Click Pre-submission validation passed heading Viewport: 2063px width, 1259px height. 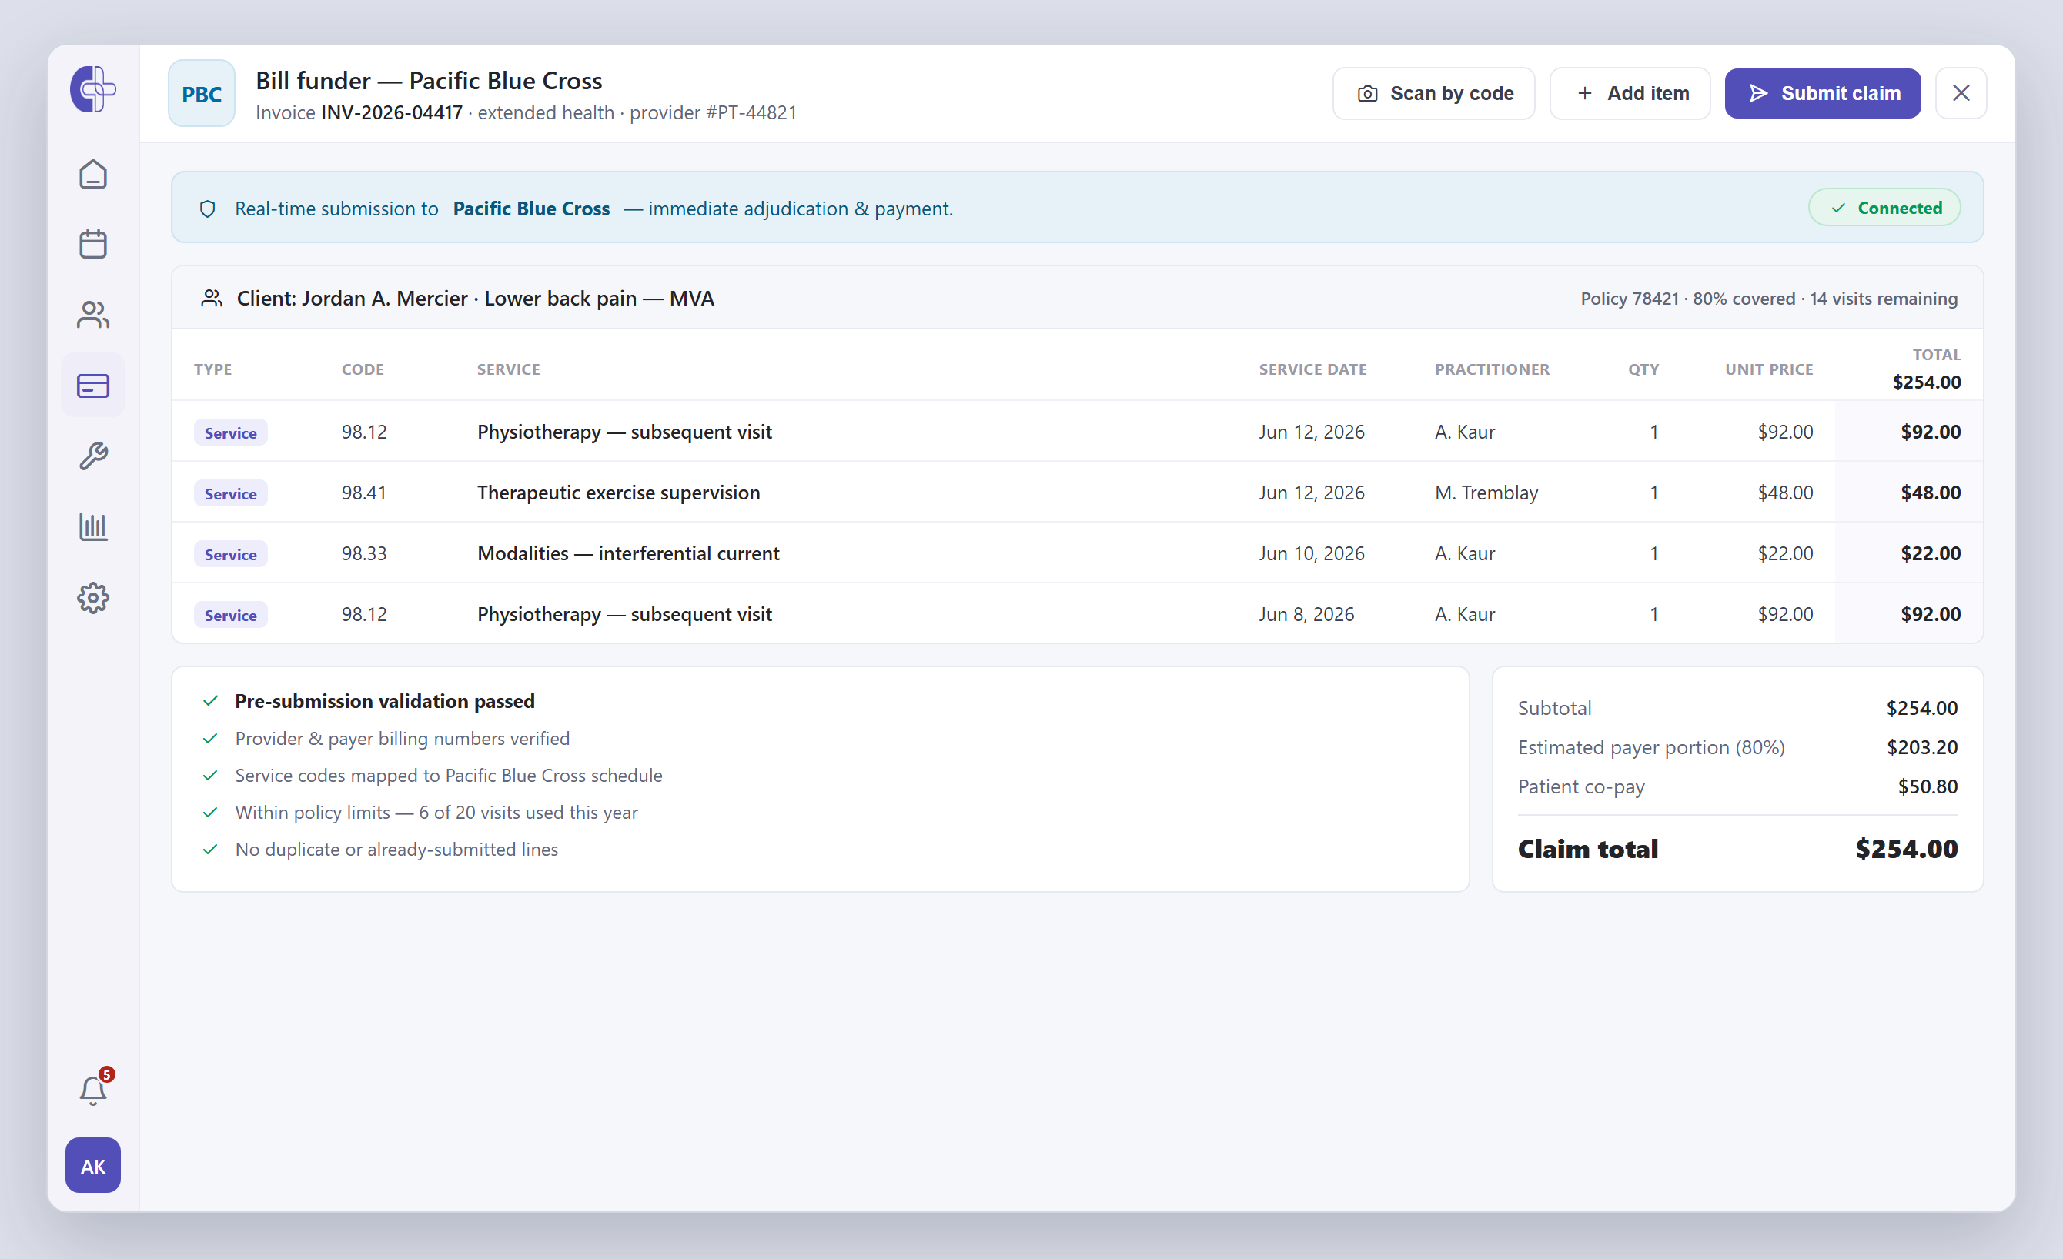385,702
